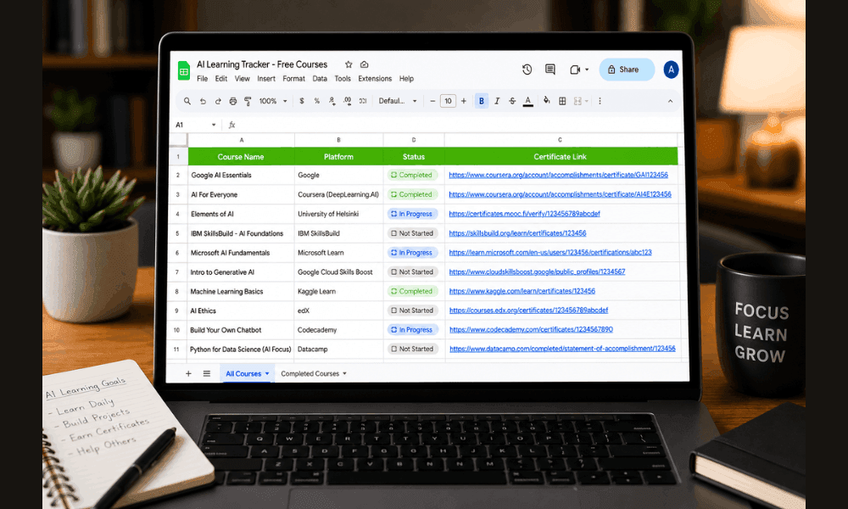Open Status chip for IBM SkillsBuild row

(x=412, y=233)
